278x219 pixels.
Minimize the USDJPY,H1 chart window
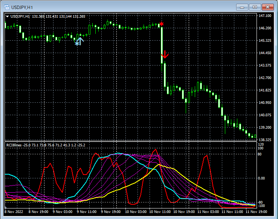(x=242, y=7)
